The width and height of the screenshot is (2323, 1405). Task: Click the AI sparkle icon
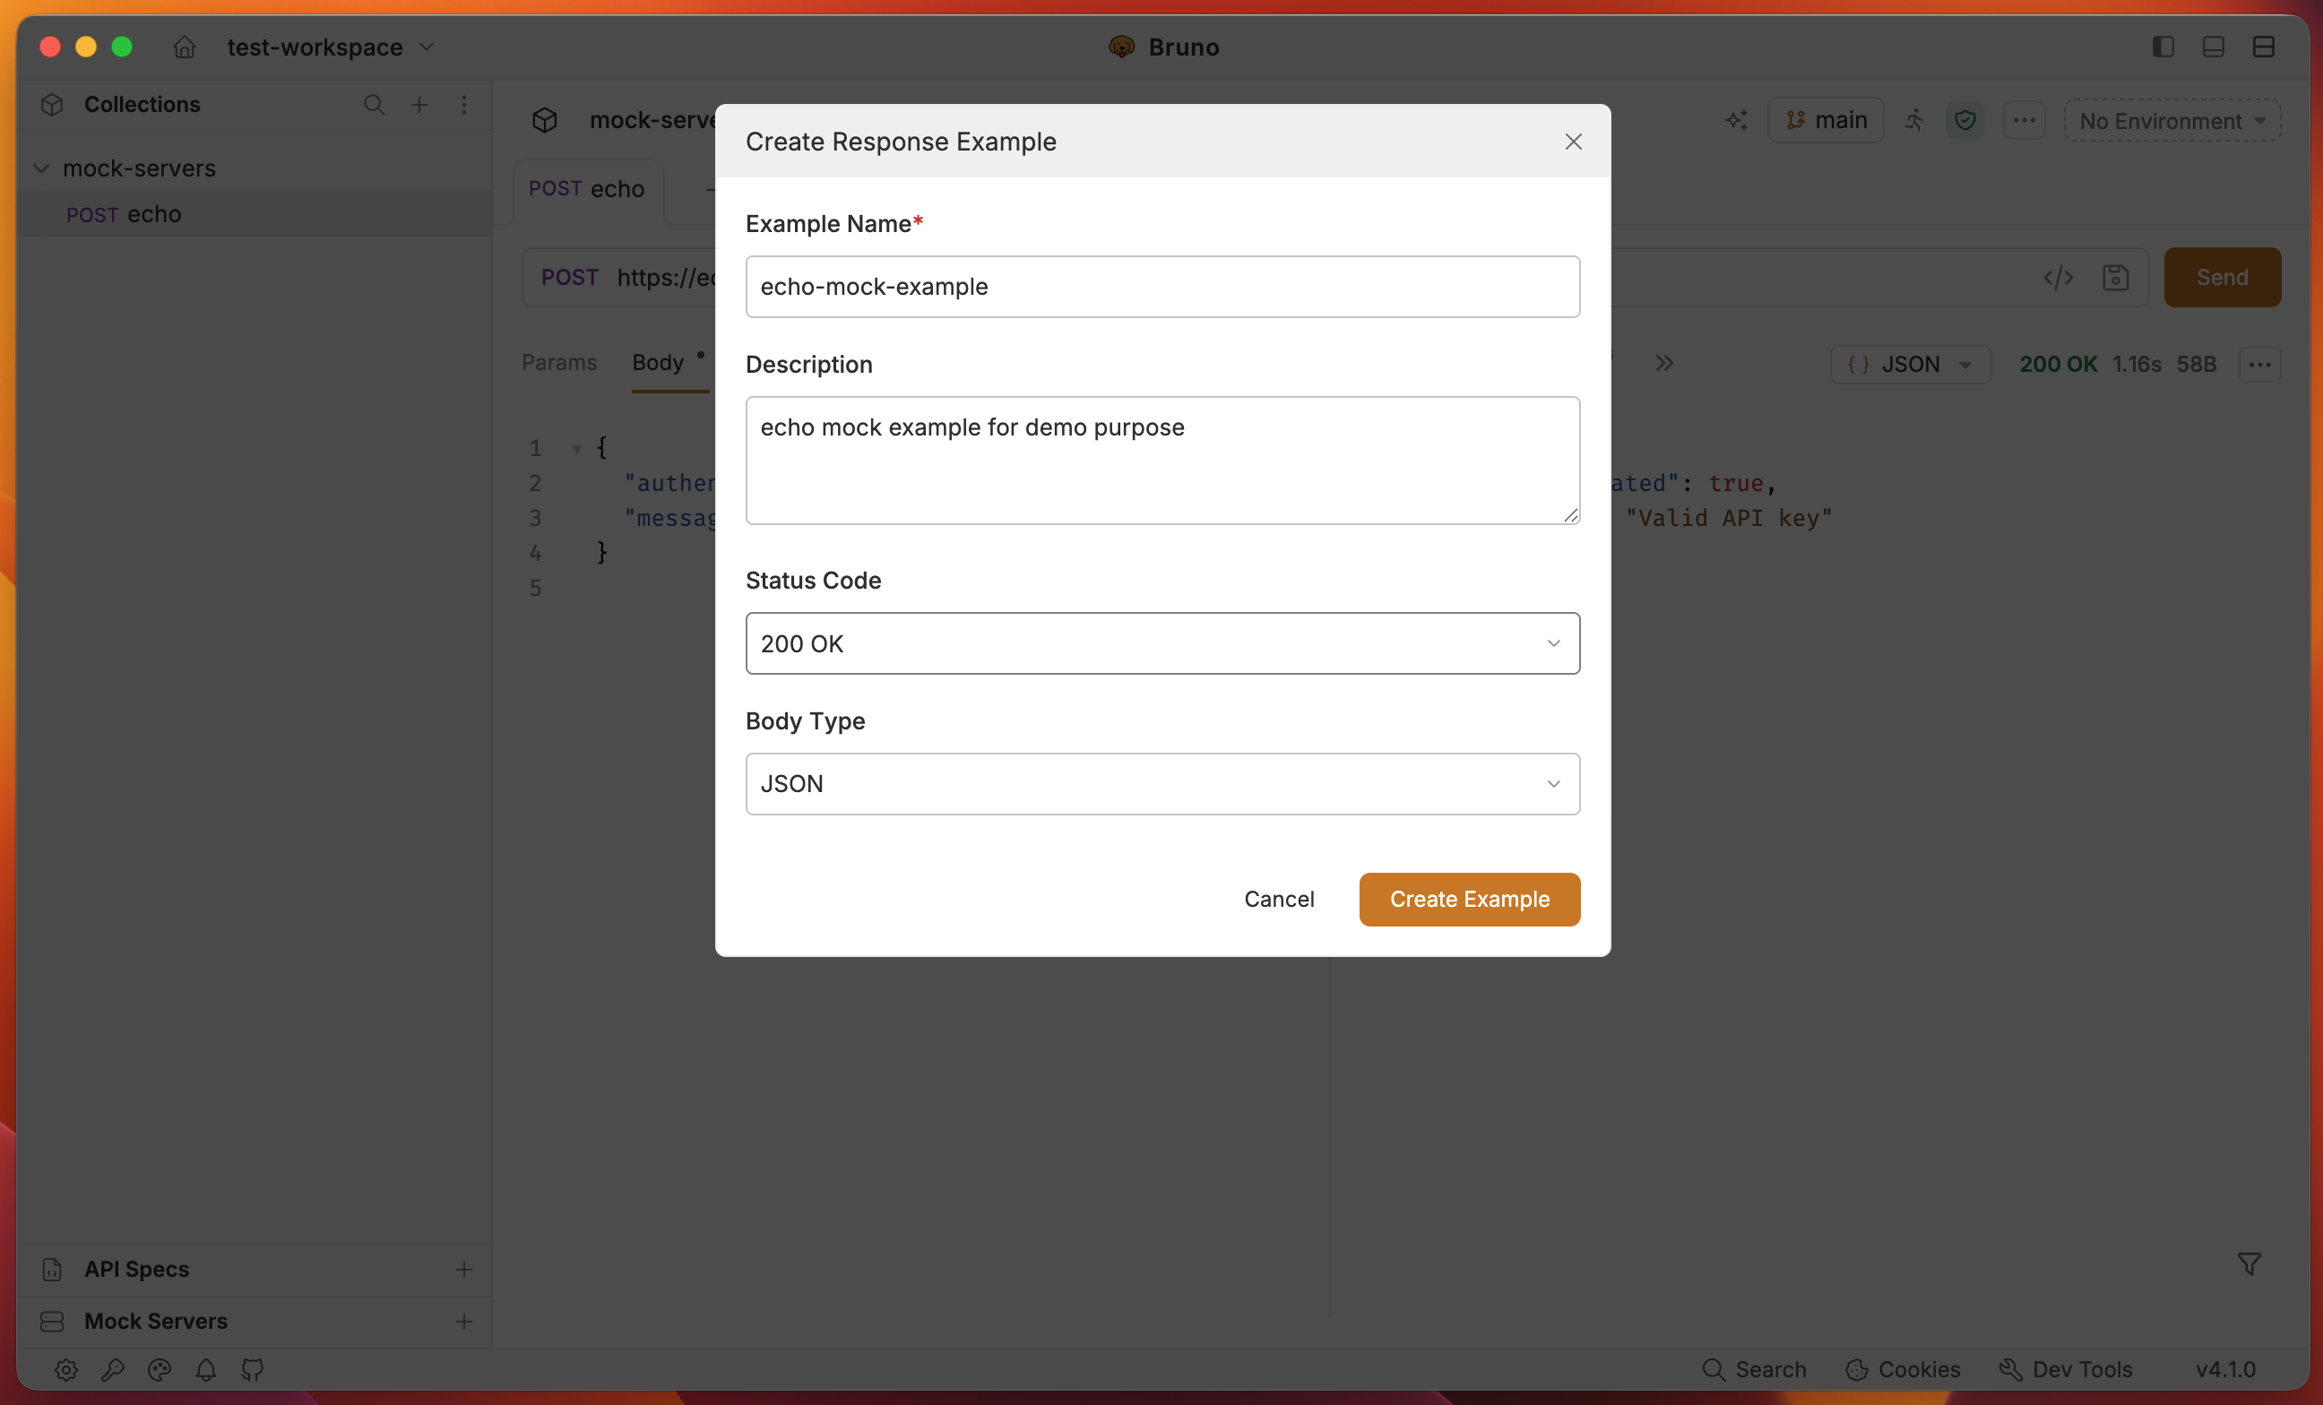pos(1737,121)
